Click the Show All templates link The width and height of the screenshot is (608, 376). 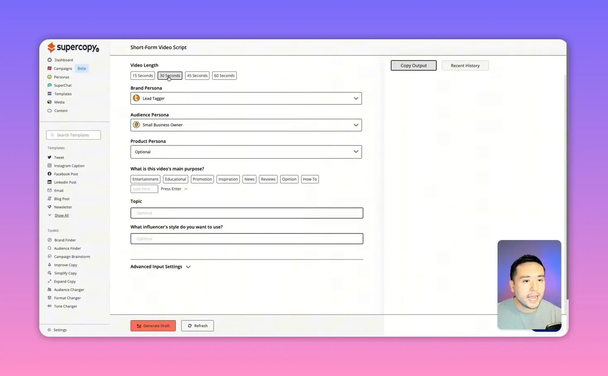61,215
